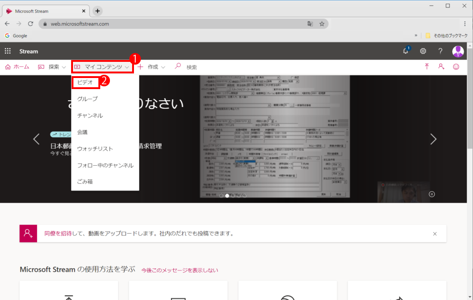This screenshot has height=300, width=473.
Task: Show the previous carousel slide
Action: point(36,139)
